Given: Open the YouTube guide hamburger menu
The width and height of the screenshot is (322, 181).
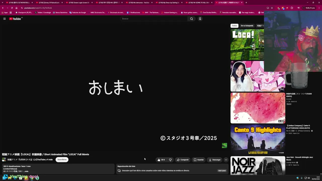Looking at the screenshot, I should point(5,19).
